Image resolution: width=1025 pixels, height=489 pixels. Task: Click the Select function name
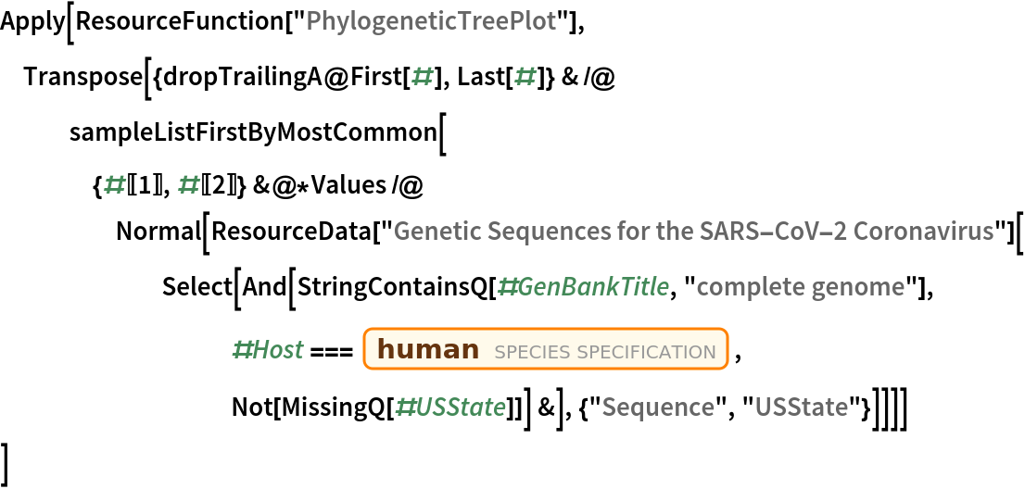point(192,286)
